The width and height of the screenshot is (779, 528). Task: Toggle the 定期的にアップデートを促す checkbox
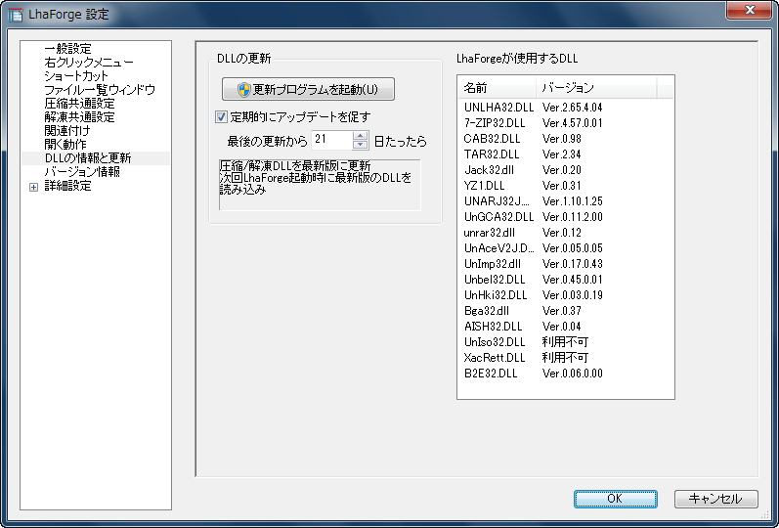[x=221, y=116]
